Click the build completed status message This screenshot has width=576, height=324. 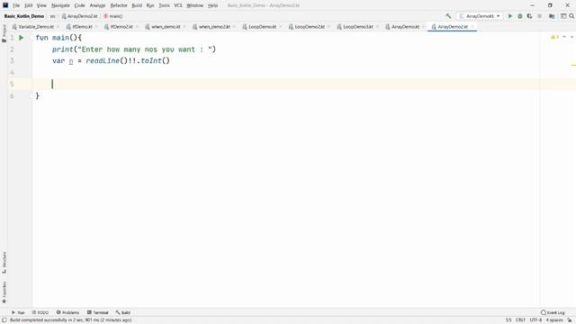70,320
